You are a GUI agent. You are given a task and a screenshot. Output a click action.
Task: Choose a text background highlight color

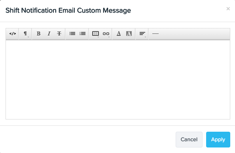coord(129,34)
